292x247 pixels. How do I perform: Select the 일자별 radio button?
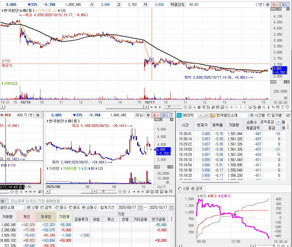[x=269, y=115]
